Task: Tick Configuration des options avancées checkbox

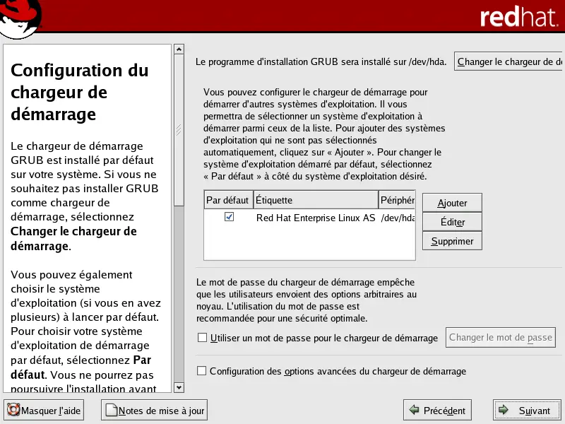Action: tap(203, 371)
